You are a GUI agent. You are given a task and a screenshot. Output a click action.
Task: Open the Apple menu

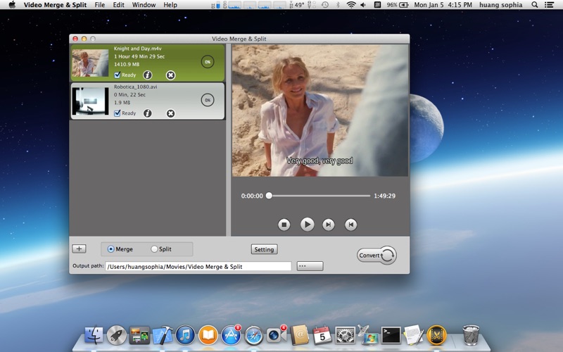coord(12,5)
